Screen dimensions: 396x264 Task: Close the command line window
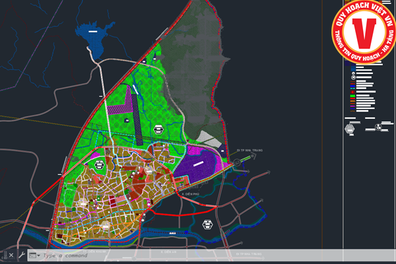[11, 255]
